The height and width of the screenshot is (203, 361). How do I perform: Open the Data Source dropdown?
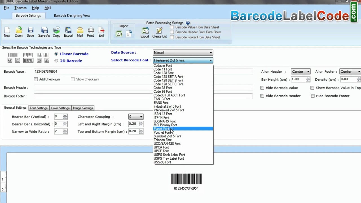pos(183,53)
